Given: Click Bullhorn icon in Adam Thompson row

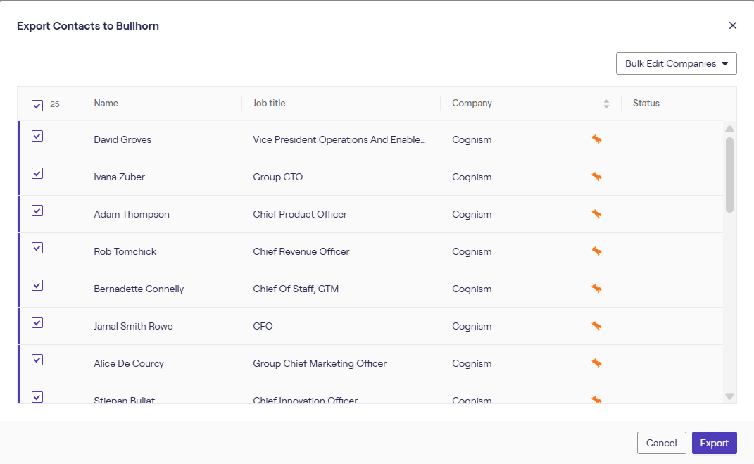Looking at the screenshot, I should pyautogui.click(x=596, y=214).
